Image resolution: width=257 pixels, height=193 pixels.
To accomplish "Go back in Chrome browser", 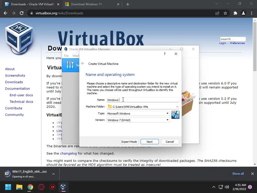I will click(6, 13).
